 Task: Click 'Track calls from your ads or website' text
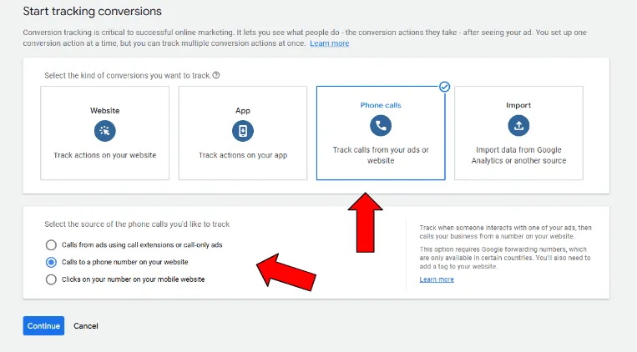click(x=381, y=155)
